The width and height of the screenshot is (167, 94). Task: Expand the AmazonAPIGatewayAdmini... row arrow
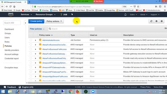35,63
